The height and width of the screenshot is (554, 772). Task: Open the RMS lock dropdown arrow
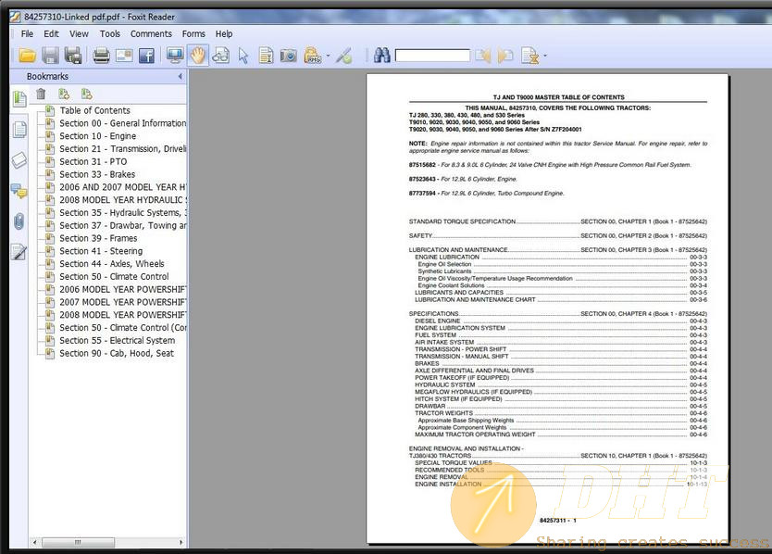[328, 56]
